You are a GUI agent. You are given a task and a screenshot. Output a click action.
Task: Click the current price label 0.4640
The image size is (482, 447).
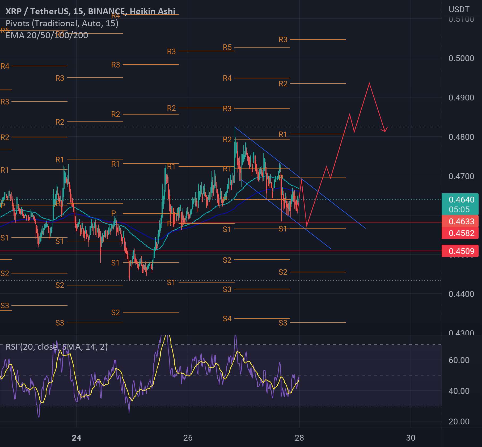coord(461,200)
